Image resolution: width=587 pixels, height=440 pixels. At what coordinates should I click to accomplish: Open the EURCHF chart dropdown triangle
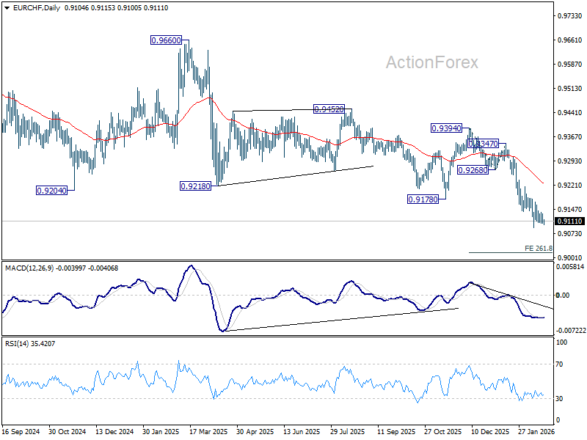pos(7,8)
